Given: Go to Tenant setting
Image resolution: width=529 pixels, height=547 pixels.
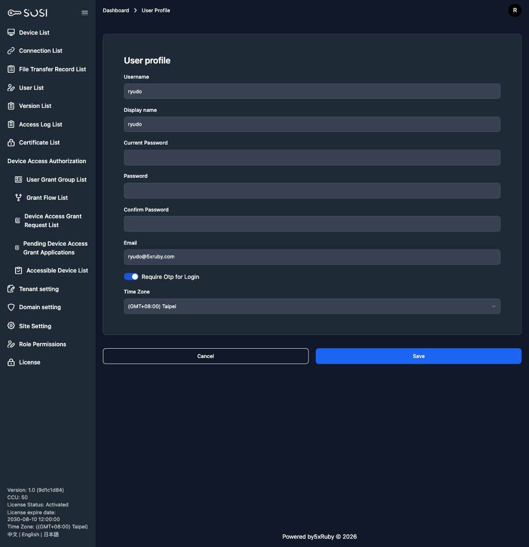Looking at the screenshot, I should tap(39, 289).
